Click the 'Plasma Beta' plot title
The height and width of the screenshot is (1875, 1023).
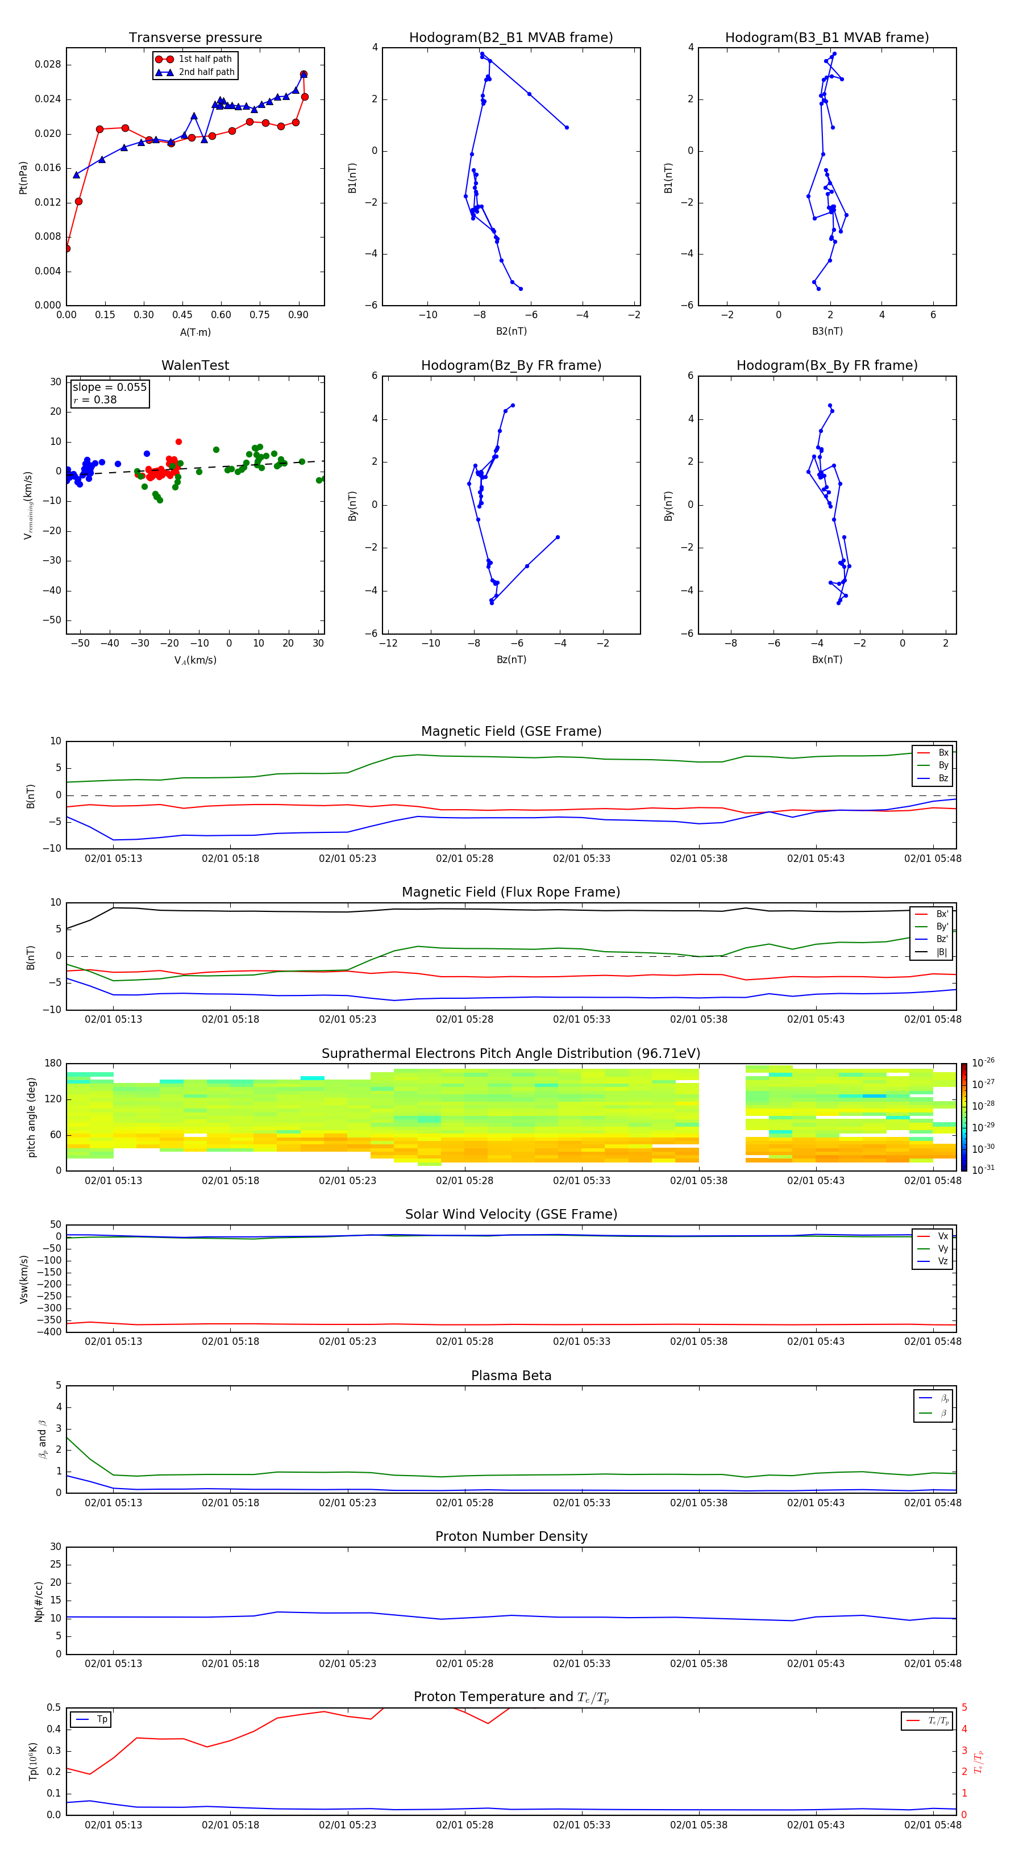511,1376
